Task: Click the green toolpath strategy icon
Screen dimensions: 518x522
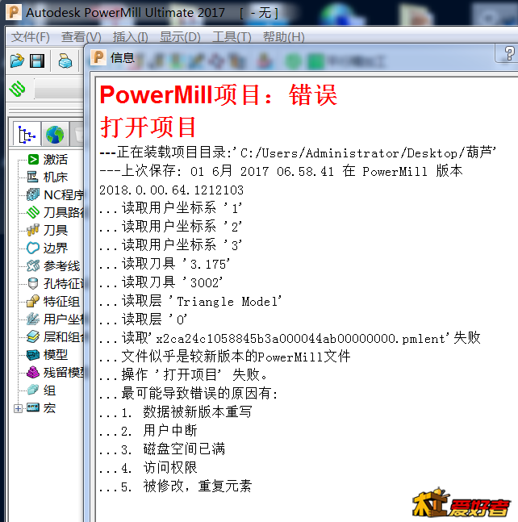Action: [x=17, y=89]
